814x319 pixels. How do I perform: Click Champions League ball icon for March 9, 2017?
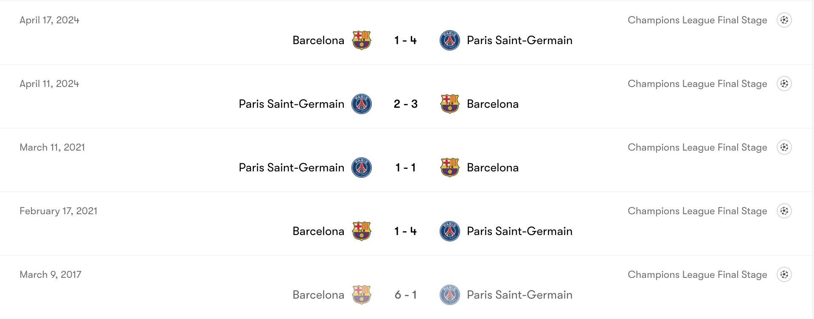784,274
